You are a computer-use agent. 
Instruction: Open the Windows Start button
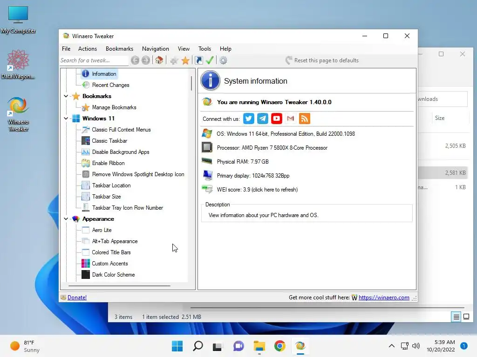177,346
